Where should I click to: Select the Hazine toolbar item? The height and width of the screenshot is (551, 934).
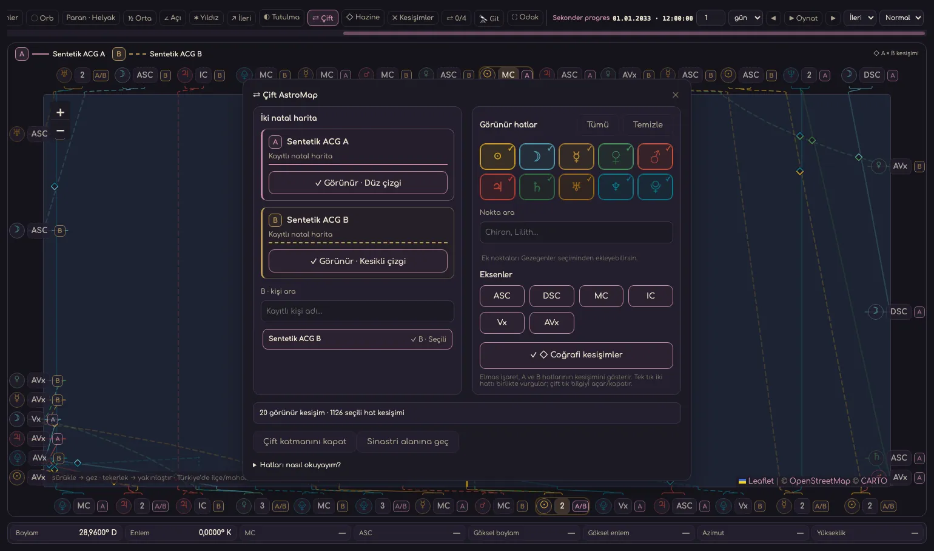tap(363, 17)
